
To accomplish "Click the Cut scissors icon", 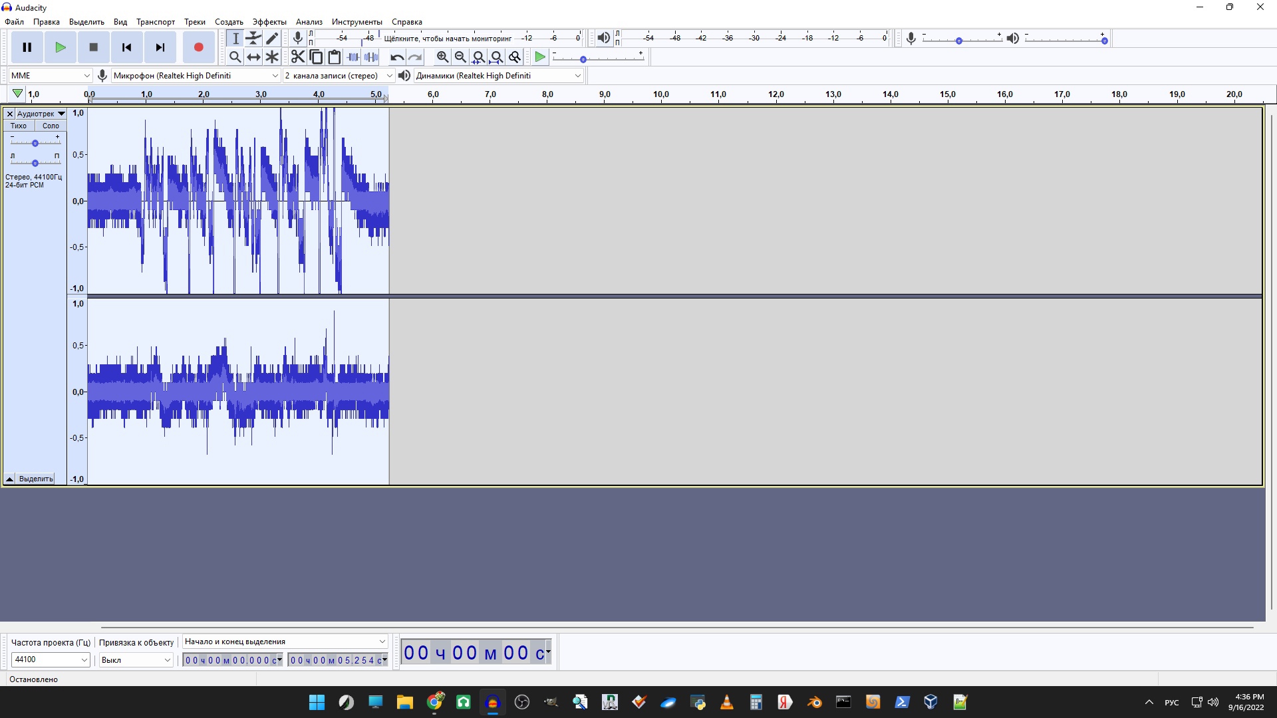I will pyautogui.click(x=298, y=57).
